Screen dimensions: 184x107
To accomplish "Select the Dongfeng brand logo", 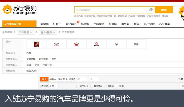I will [96, 44].
